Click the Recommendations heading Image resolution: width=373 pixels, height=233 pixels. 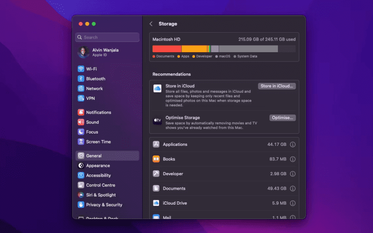pos(172,74)
